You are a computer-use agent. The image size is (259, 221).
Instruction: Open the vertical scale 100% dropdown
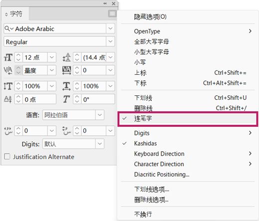pyautogui.click(x=52, y=86)
